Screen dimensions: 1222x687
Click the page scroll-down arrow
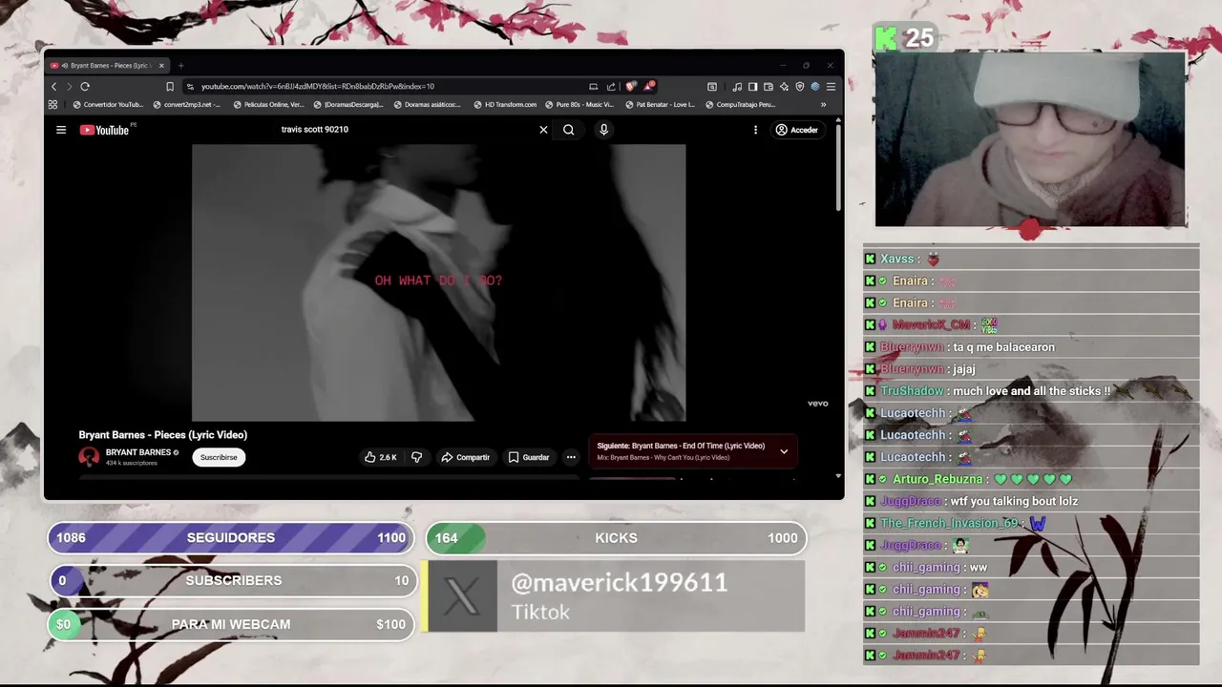(x=838, y=475)
